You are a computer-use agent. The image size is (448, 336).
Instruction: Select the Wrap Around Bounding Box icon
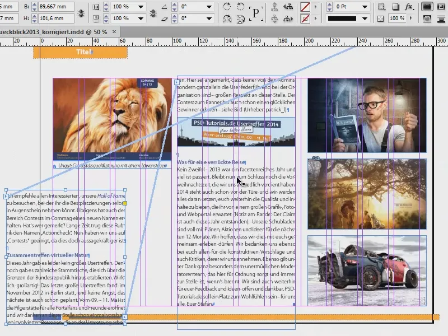[x=442, y=6]
